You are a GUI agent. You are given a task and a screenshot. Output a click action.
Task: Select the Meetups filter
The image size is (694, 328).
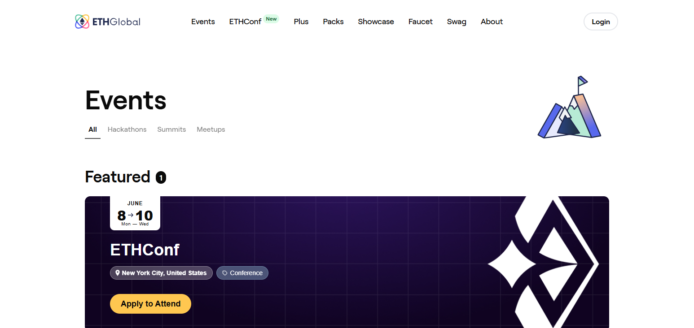(x=211, y=129)
